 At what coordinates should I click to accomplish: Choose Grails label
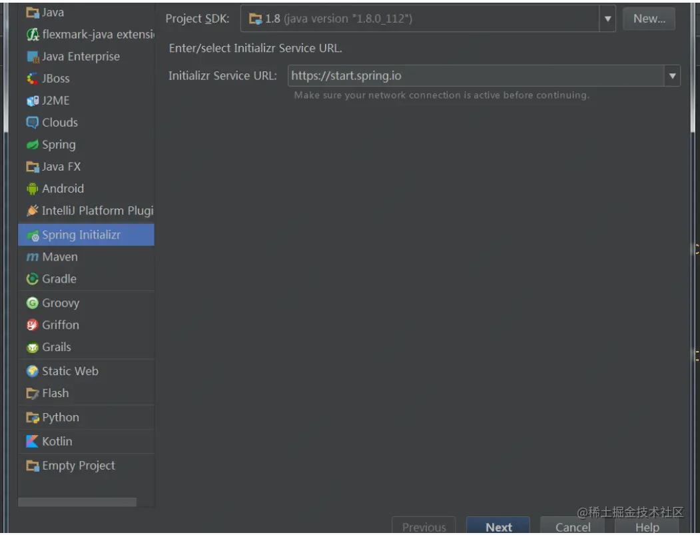[x=57, y=347]
